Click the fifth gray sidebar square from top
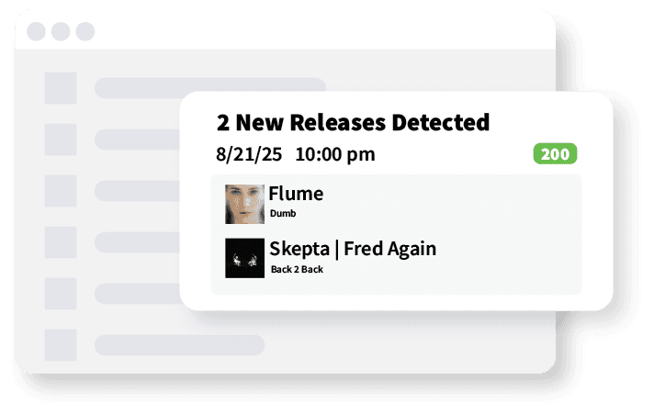The width and height of the screenshot is (654, 414). [x=61, y=294]
